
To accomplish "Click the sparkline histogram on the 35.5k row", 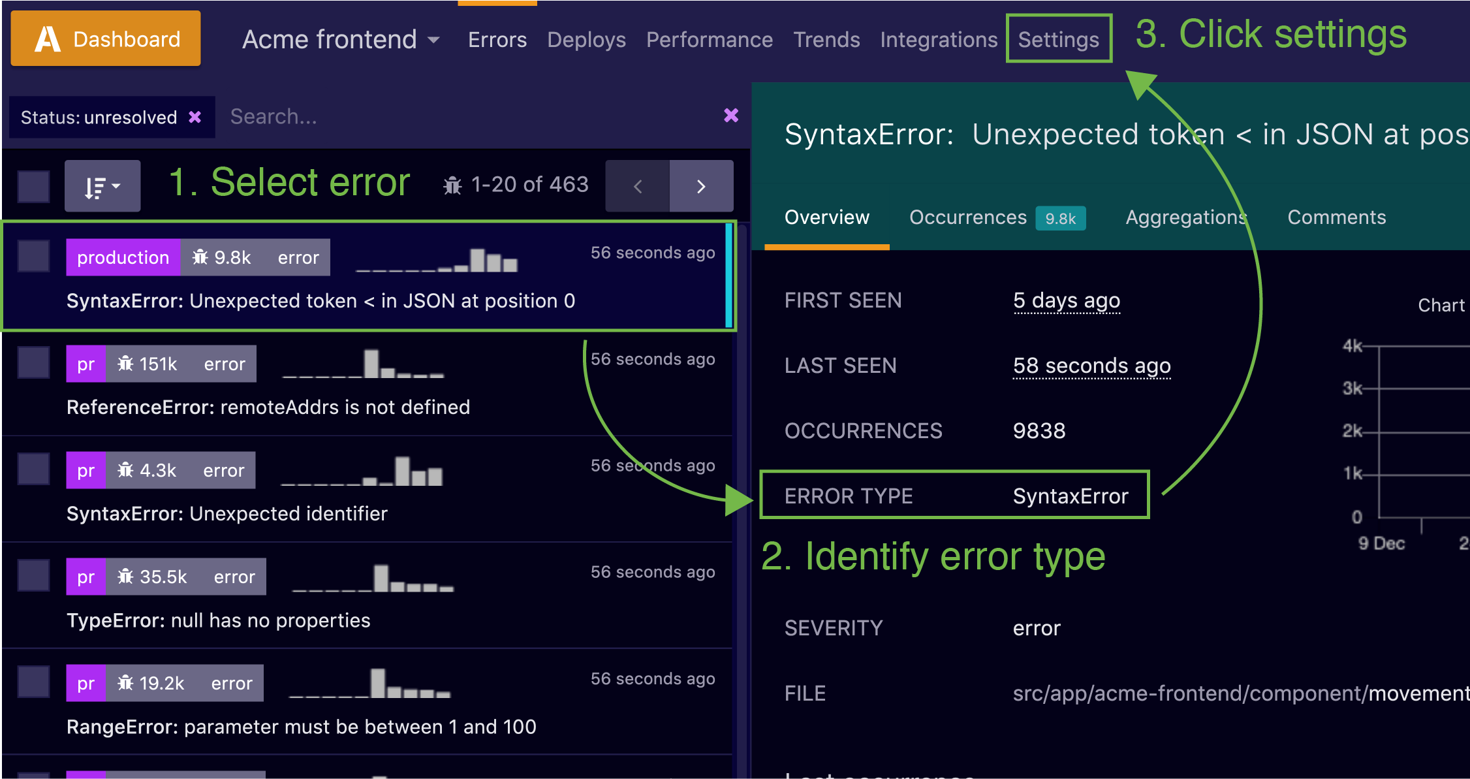I will tap(373, 579).
